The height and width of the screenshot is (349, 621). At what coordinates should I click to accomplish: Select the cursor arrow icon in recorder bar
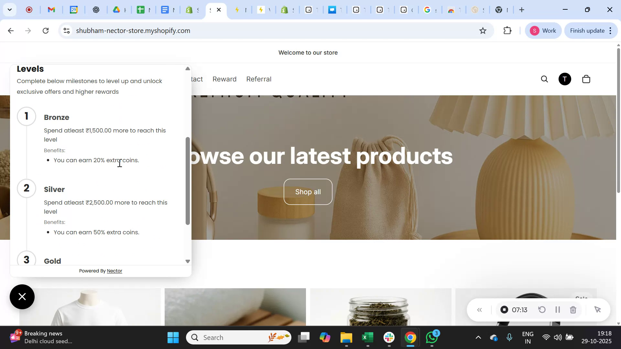(x=597, y=310)
